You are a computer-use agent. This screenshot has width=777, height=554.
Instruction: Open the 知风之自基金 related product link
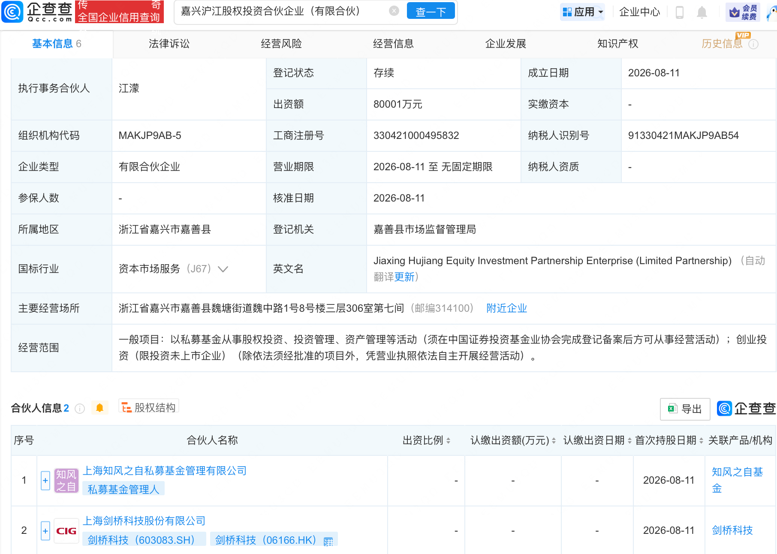click(x=737, y=480)
